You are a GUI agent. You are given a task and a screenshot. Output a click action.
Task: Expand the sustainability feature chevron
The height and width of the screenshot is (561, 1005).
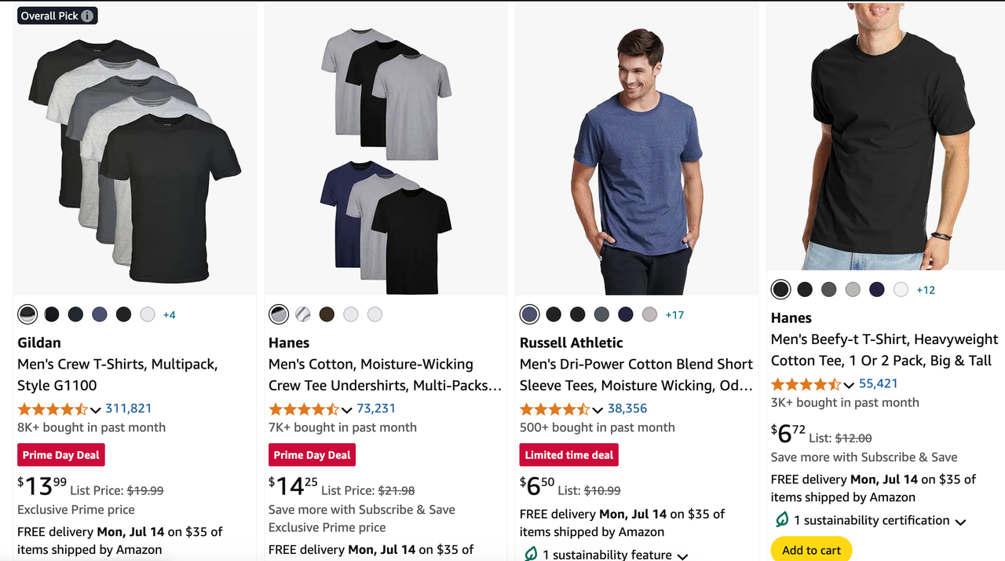coord(682,555)
